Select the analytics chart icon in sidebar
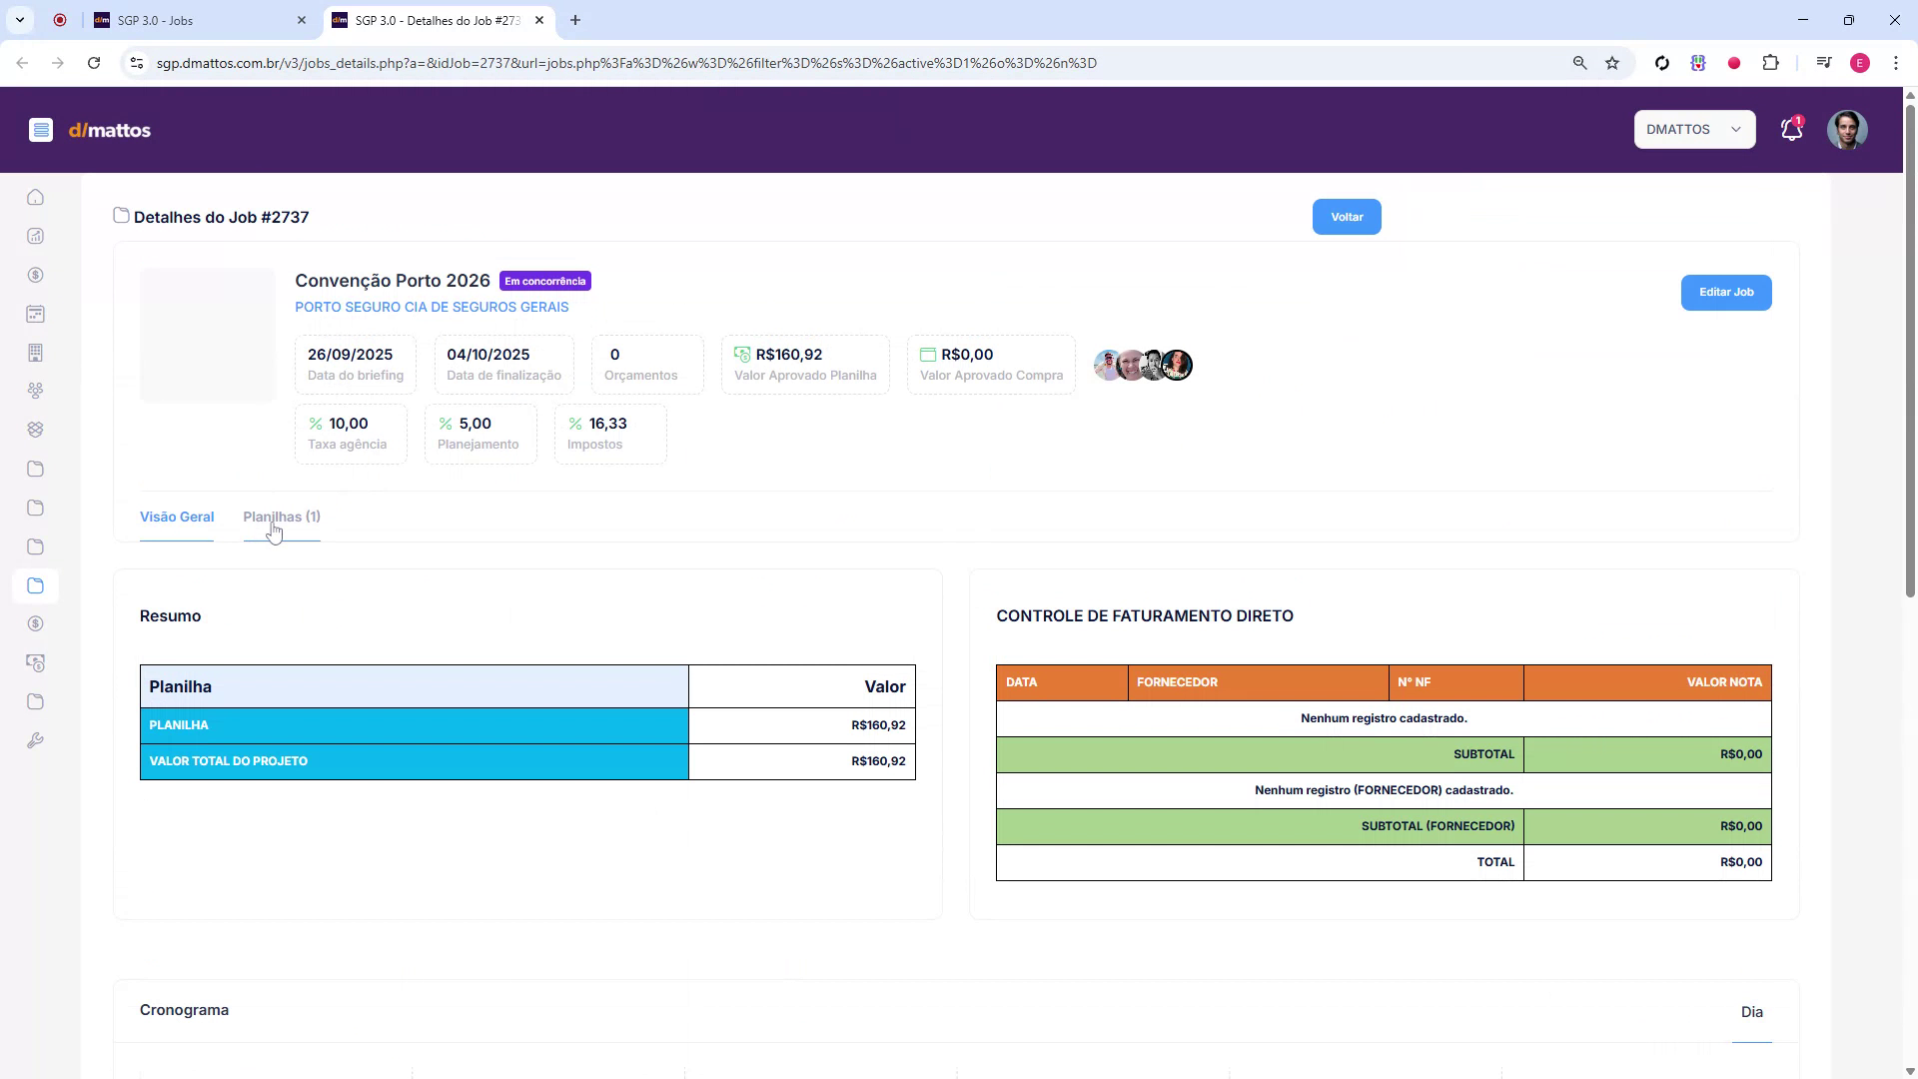This screenshot has height=1079, width=1918. [36, 237]
